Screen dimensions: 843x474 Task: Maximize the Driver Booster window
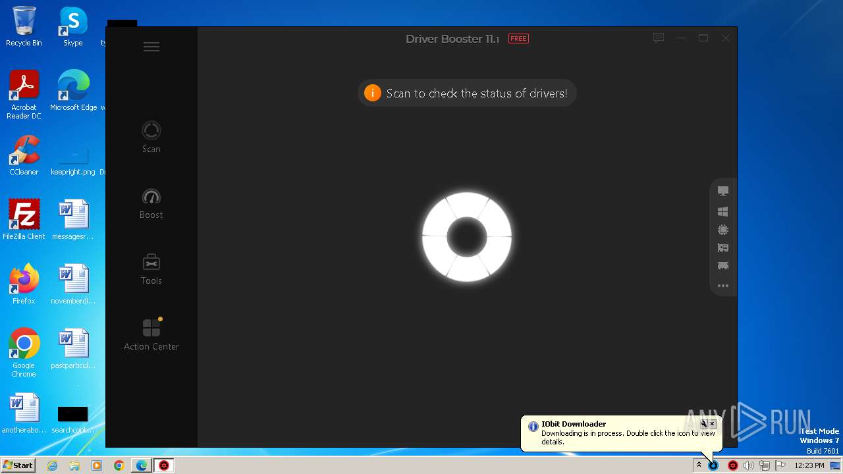coord(703,38)
